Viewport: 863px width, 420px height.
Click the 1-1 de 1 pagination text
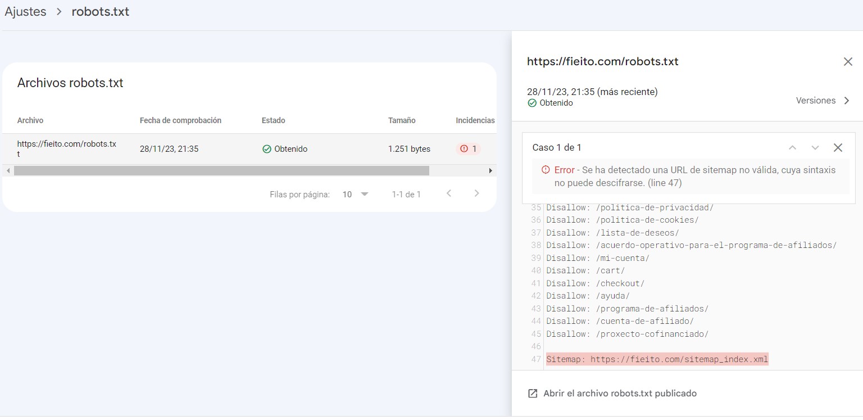pyautogui.click(x=406, y=195)
